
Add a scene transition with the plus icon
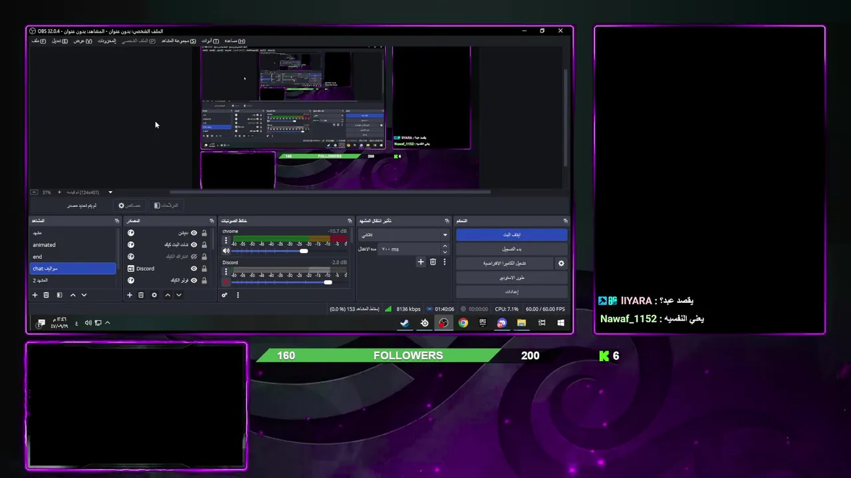(420, 262)
